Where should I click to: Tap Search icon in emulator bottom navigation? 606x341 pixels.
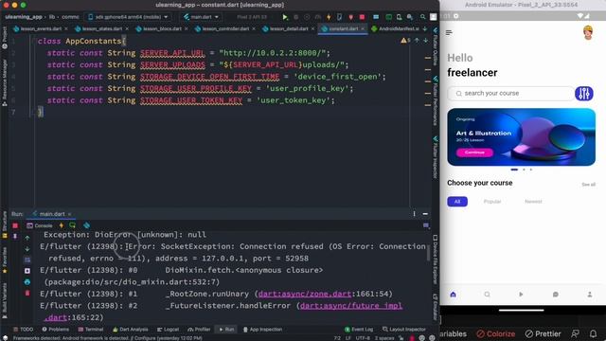pyautogui.click(x=487, y=295)
